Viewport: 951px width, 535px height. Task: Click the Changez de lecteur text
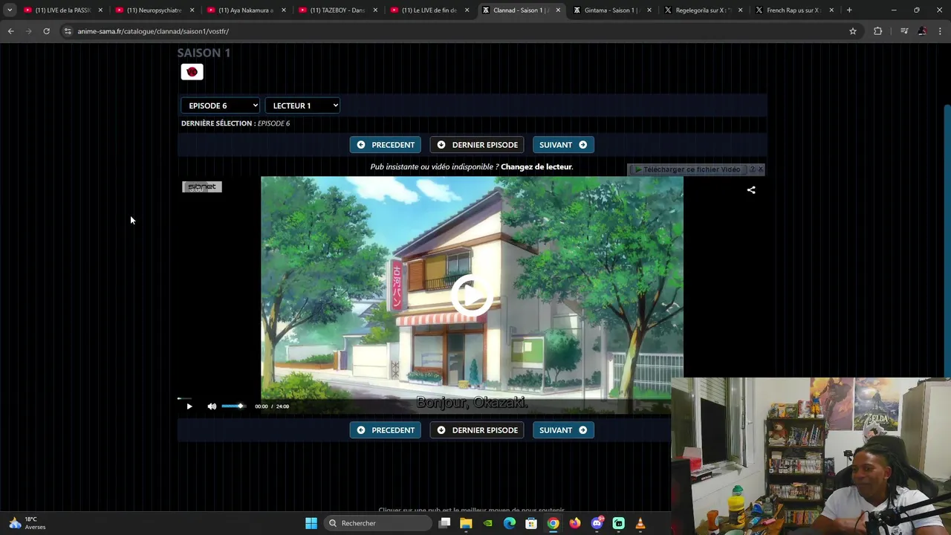tap(536, 166)
